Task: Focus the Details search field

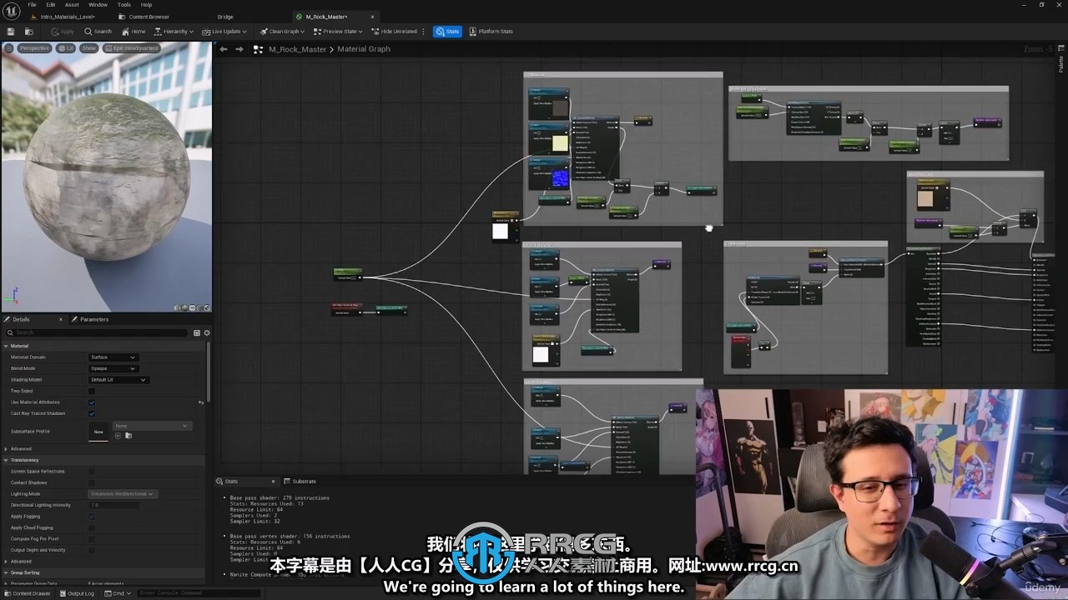Action: click(x=97, y=332)
